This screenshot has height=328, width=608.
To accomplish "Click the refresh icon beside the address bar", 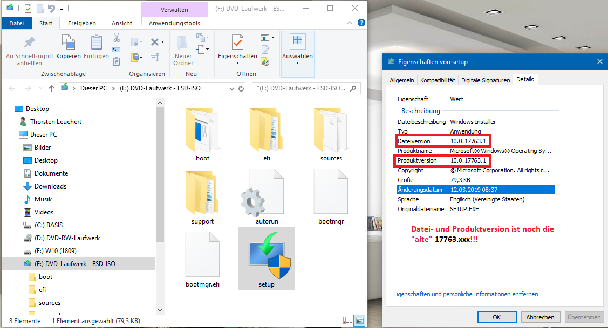I will [x=241, y=88].
